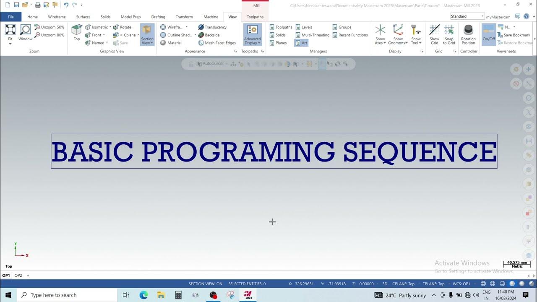Click Show Tool icon
The width and height of the screenshot is (537, 302).
[x=416, y=30]
